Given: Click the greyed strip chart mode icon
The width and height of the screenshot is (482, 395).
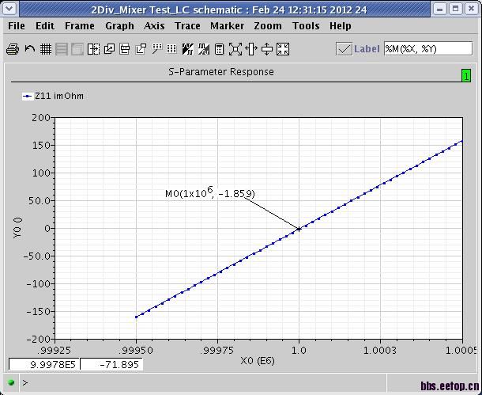Looking at the screenshot, I should [x=62, y=49].
